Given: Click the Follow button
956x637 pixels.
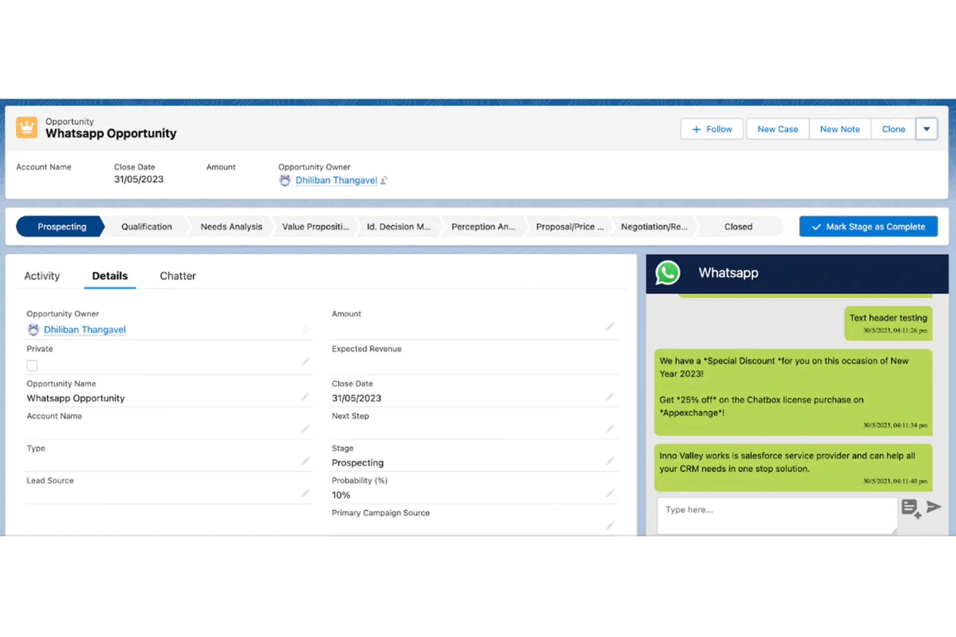Looking at the screenshot, I should [x=712, y=129].
